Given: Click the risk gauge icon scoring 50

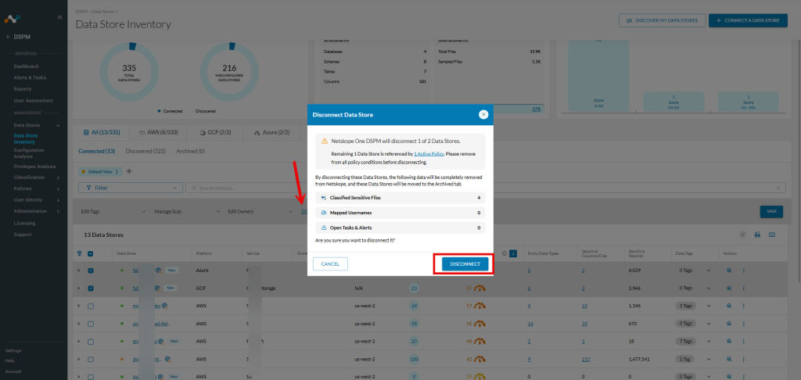Looking at the screenshot, I should 480,324.
